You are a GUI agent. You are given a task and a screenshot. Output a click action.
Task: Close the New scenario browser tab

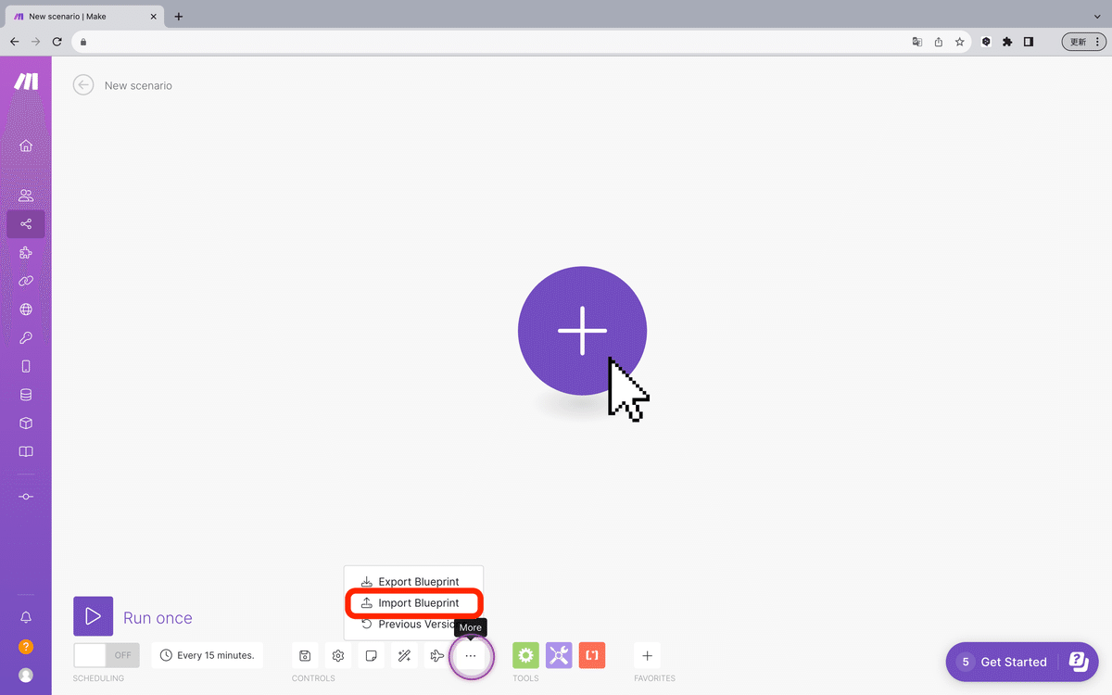154,17
